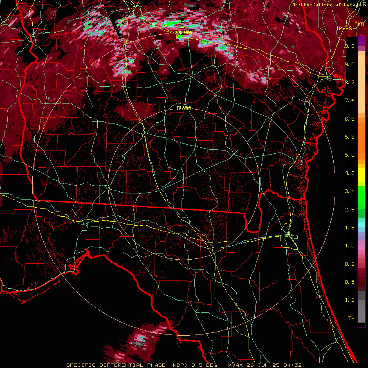Screen dimensions: 368x368
Task: Click the [PHAS] units label
Action: coord(346,28)
